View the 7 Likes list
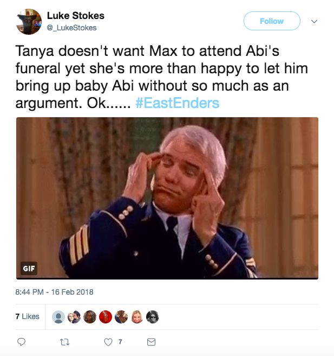This screenshot has height=356, width=334. (x=27, y=316)
